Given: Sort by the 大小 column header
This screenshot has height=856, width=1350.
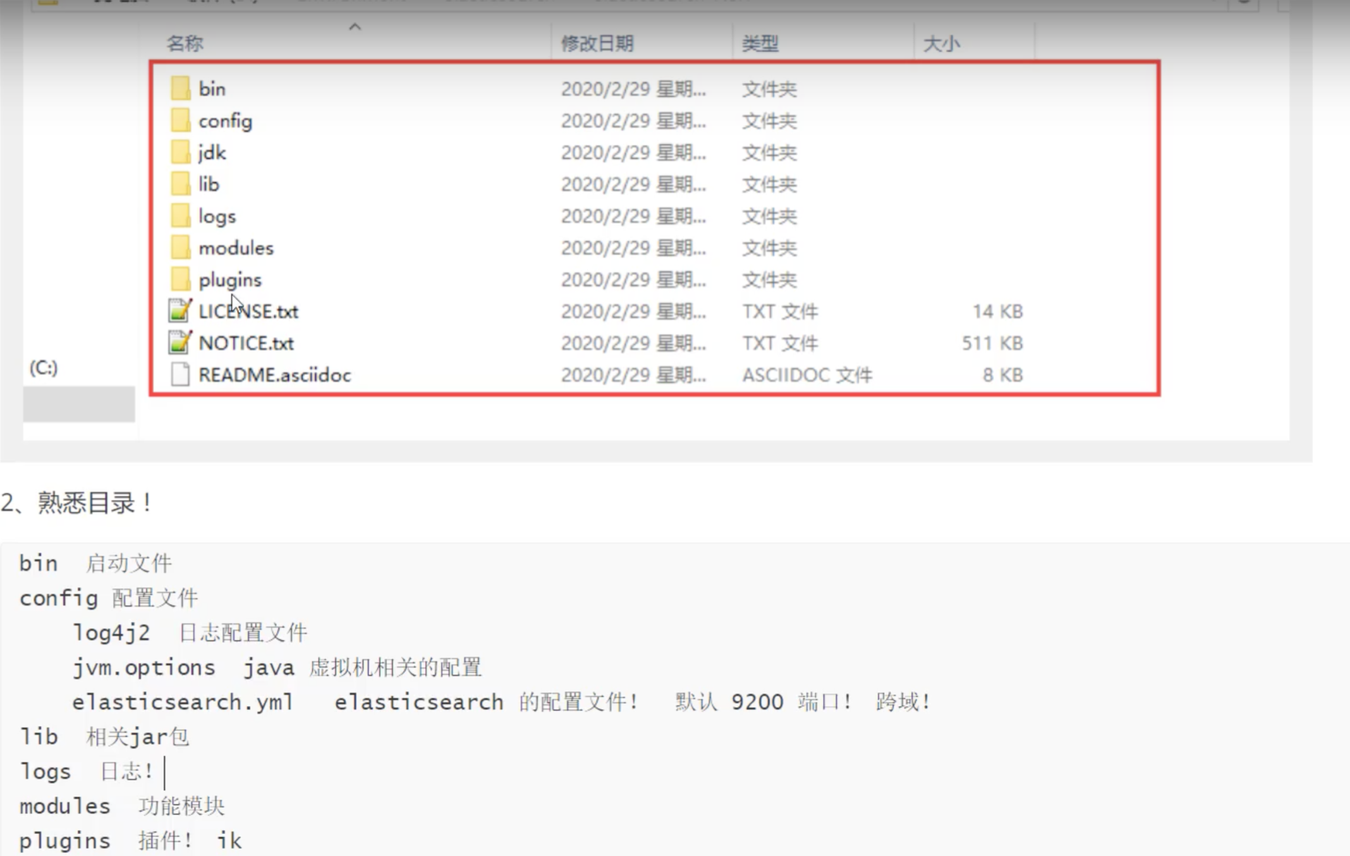Looking at the screenshot, I should point(941,44).
